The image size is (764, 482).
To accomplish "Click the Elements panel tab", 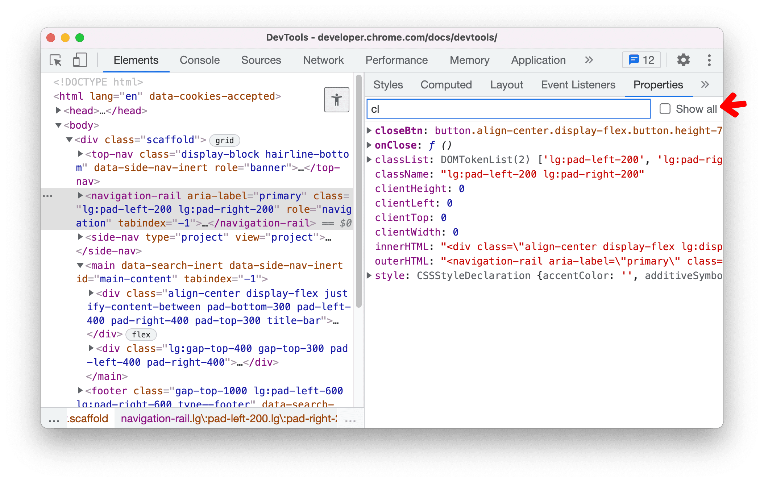I will [135, 61].
